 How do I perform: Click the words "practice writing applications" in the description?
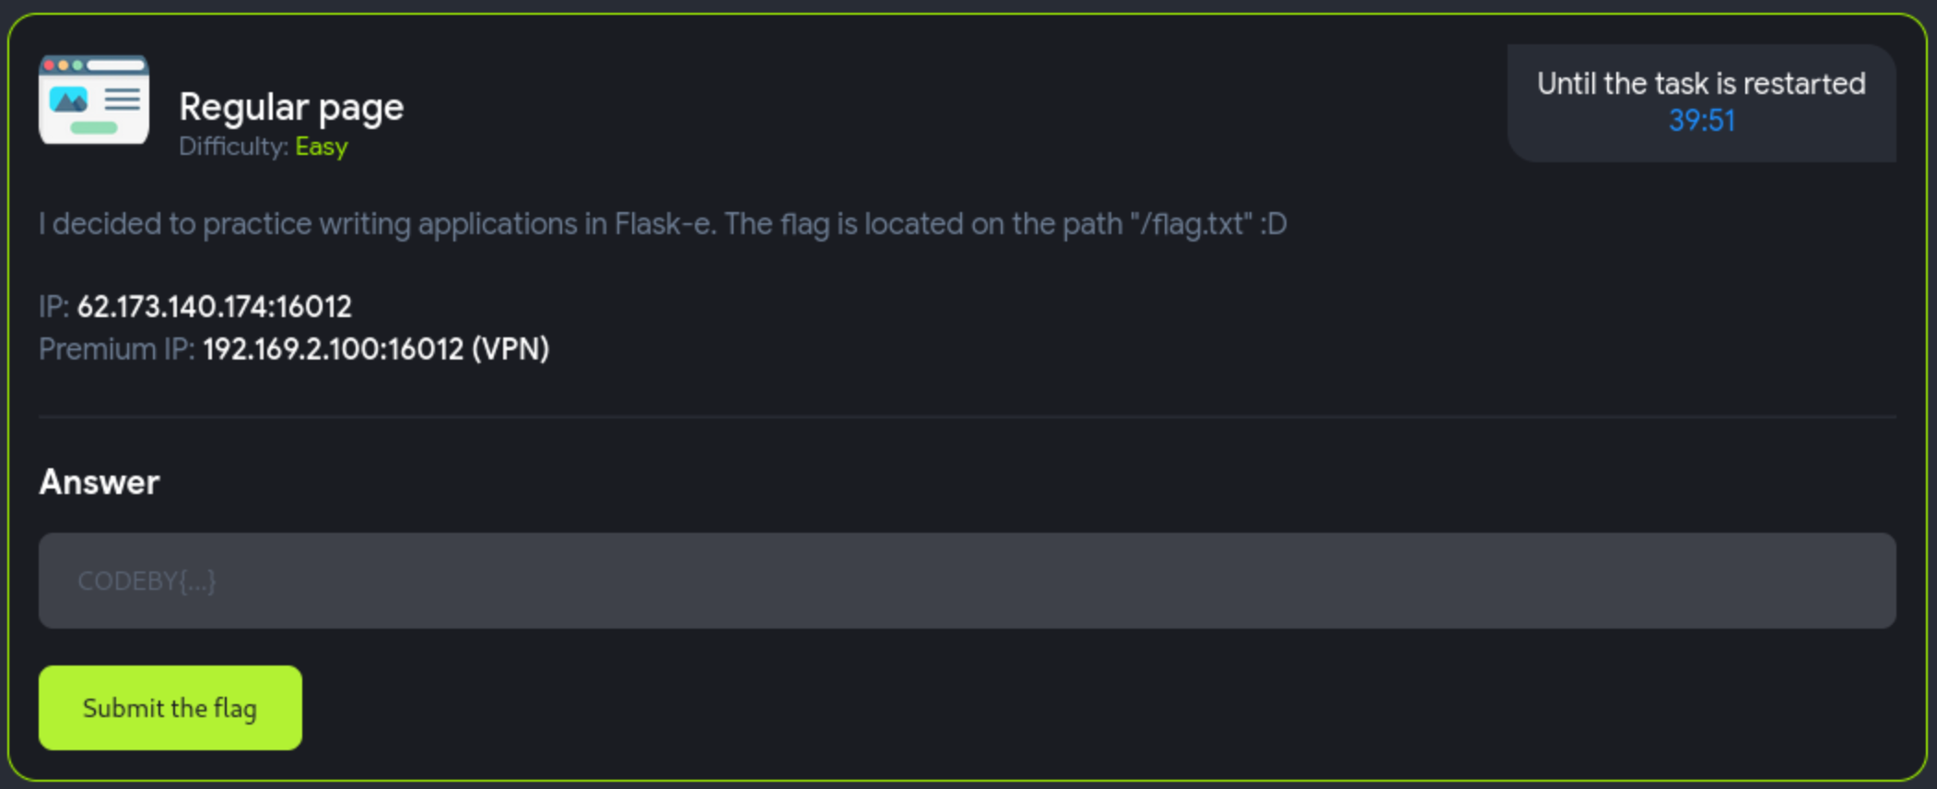point(390,224)
